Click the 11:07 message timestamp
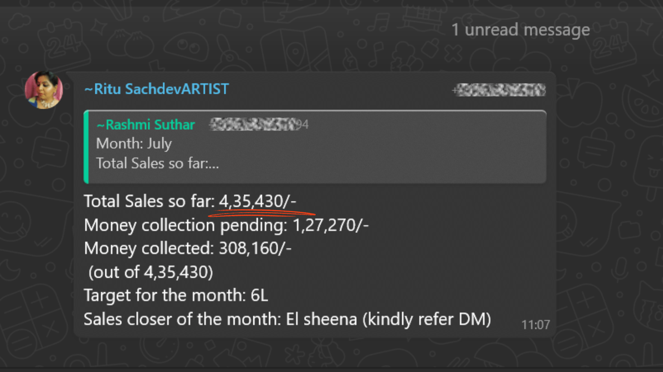 coord(535,324)
